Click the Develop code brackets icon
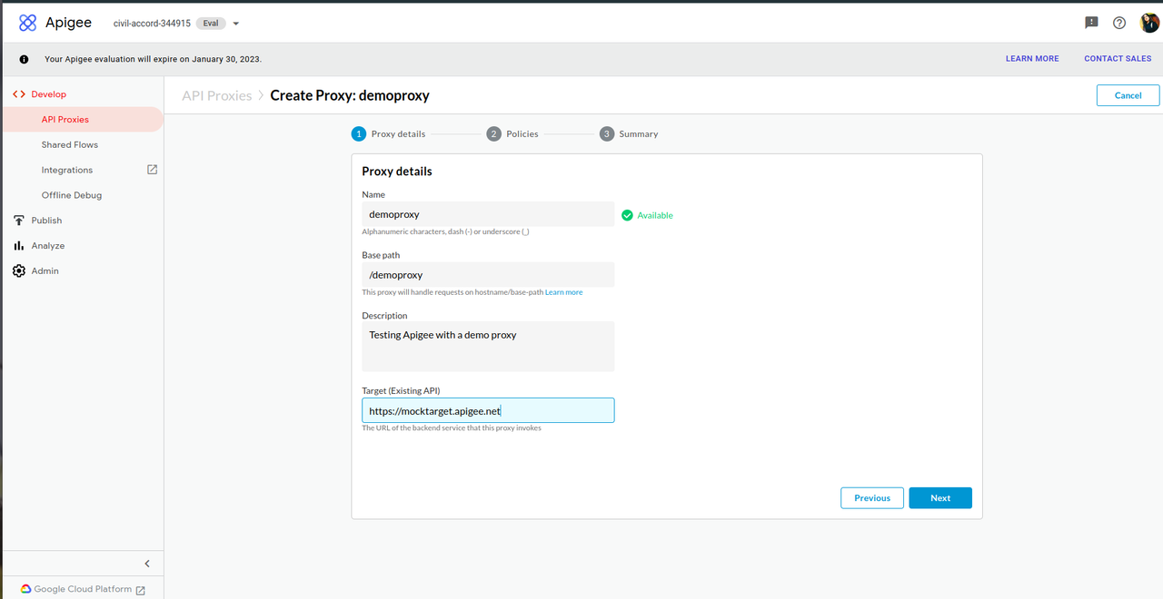This screenshot has width=1163, height=599. pyautogui.click(x=19, y=94)
